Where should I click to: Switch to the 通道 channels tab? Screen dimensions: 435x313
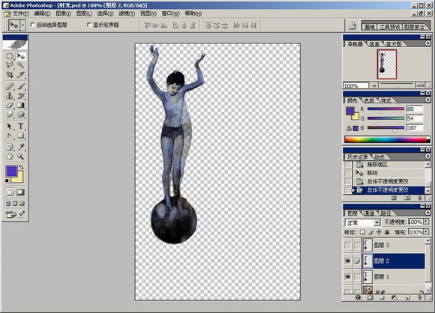369,213
